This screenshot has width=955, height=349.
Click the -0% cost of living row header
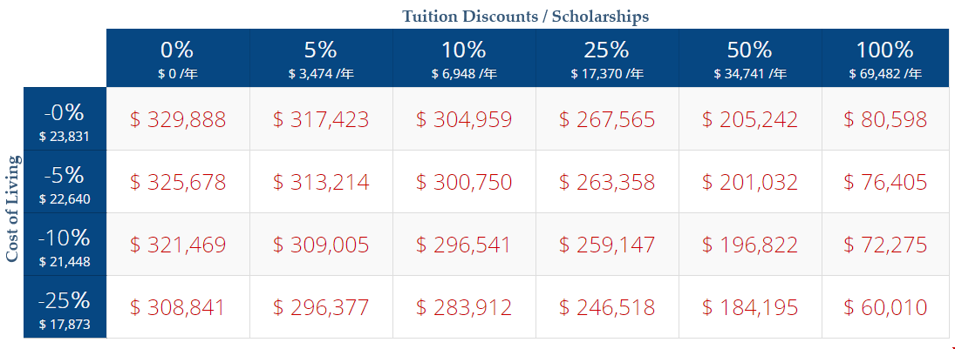pos(65,119)
